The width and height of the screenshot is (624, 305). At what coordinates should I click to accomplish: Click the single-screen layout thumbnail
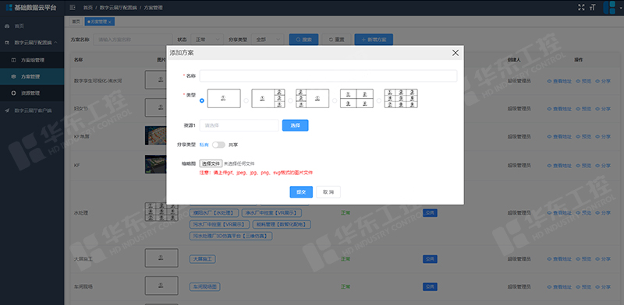click(x=224, y=99)
